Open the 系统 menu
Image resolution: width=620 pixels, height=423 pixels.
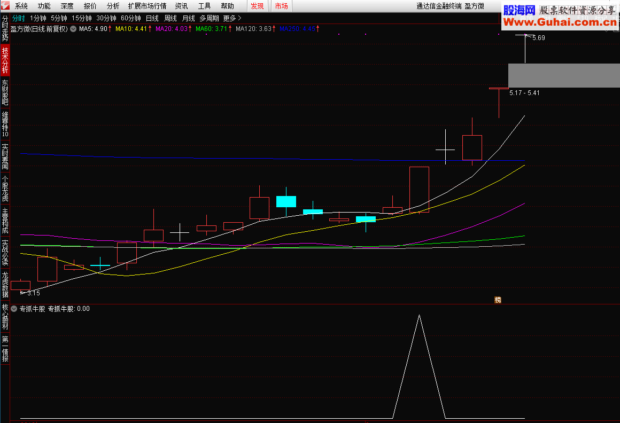[x=21, y=6]
